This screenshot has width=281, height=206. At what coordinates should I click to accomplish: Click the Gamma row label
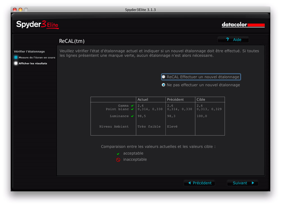click(x=123, y=105)
